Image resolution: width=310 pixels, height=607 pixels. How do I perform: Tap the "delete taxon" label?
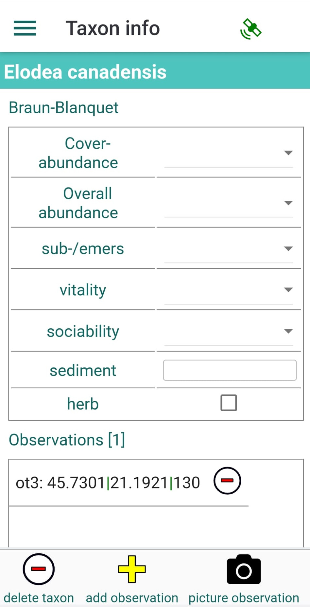pyautogui.click(x=39, y=598)
